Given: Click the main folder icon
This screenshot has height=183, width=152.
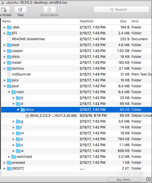Looking at the screenshot, I should [x=14, y=92].
